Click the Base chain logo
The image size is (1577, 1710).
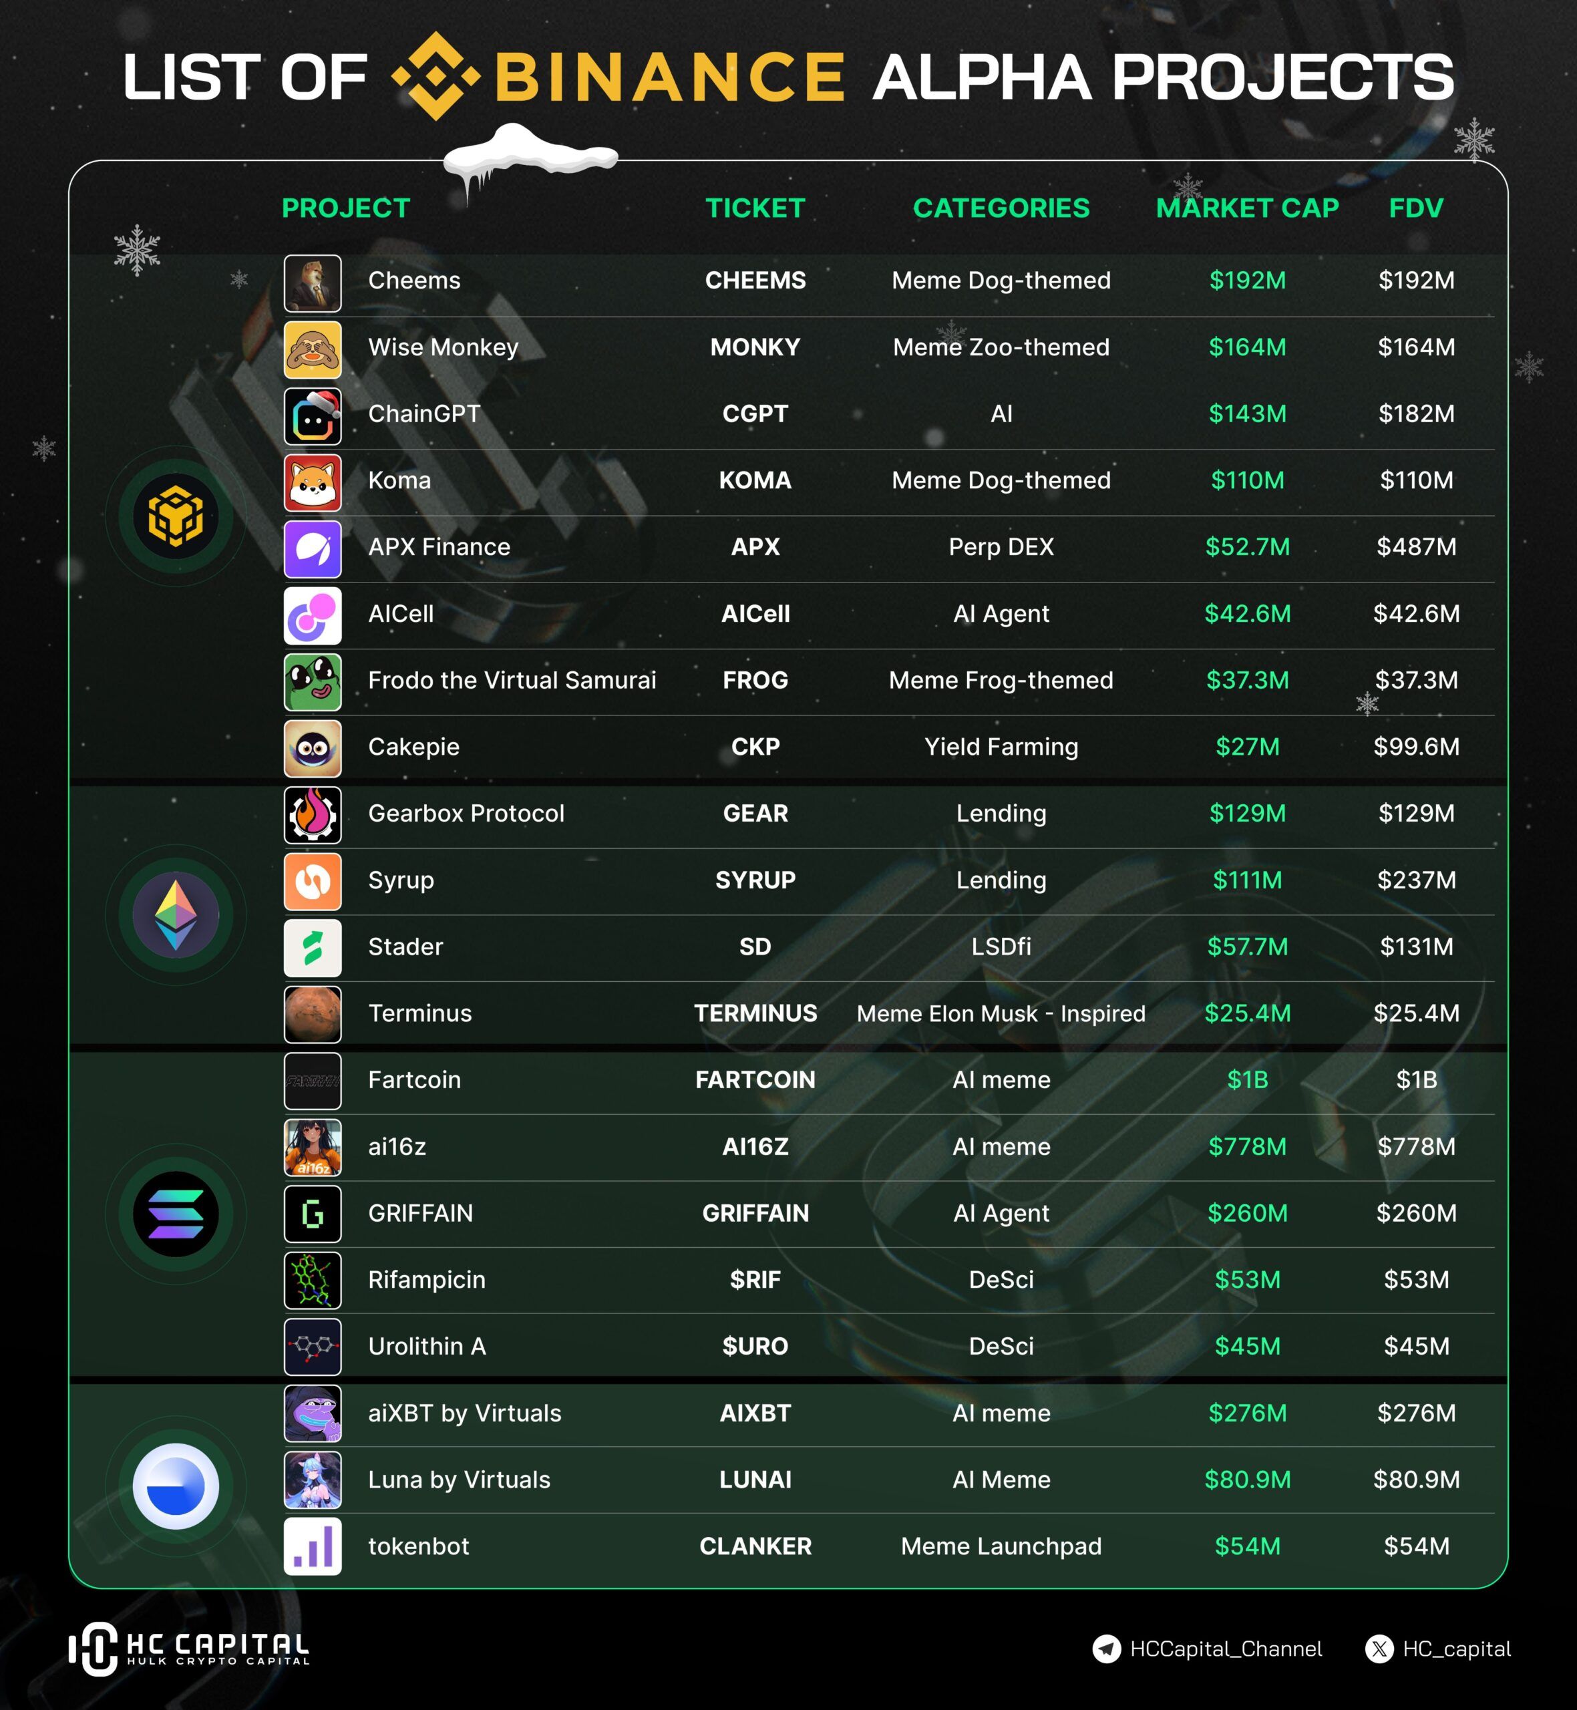click(x=176, y=1486)
